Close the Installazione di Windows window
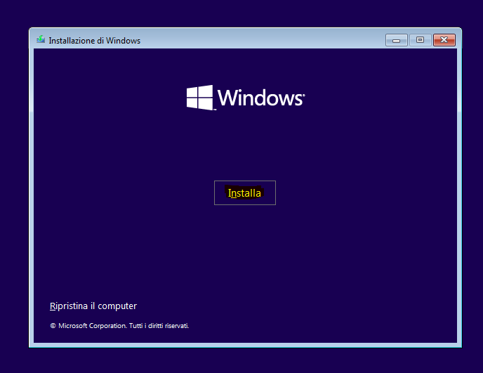This screenshot has height=373, width=483. (x=444, y=40)
